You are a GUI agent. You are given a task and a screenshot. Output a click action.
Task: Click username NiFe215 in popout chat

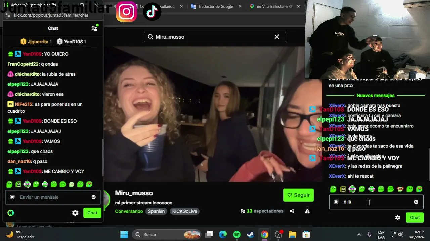click(x=24, y=104)
